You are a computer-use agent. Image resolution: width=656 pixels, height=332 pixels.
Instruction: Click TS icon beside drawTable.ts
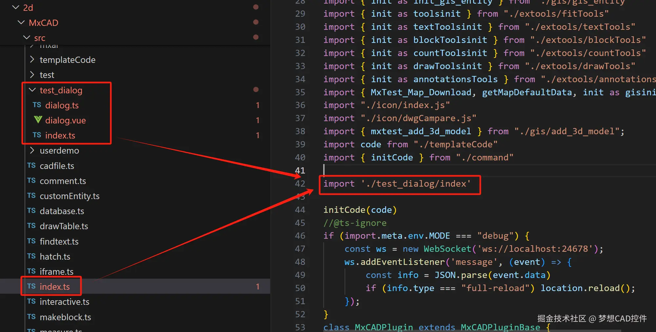click(31, 226)
